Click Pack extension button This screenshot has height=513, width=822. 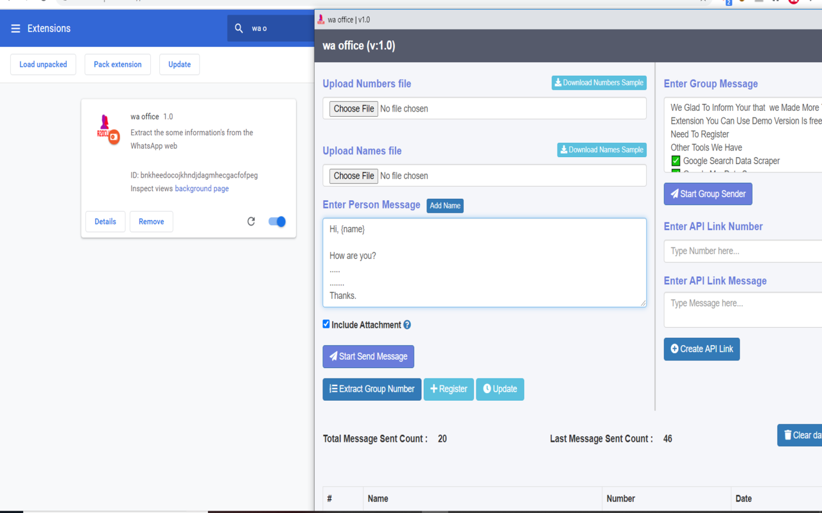(118, 64)
